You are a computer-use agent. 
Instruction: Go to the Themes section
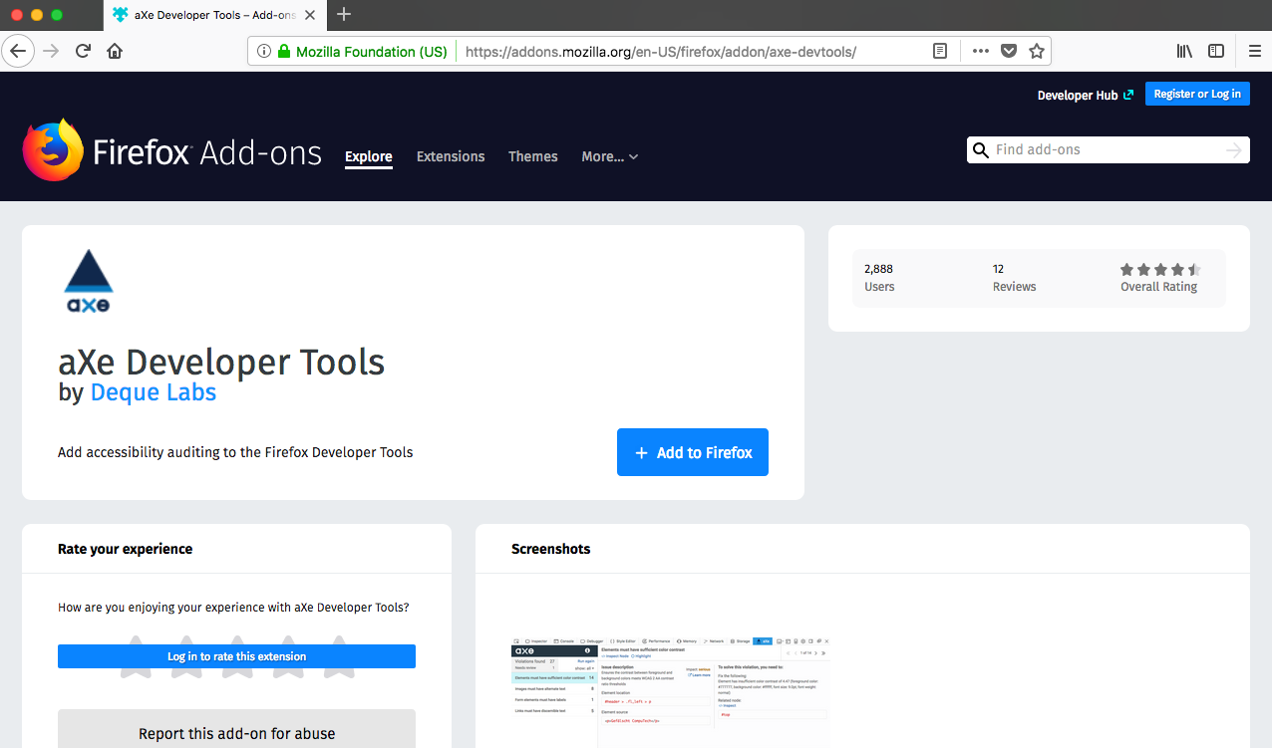533,156
